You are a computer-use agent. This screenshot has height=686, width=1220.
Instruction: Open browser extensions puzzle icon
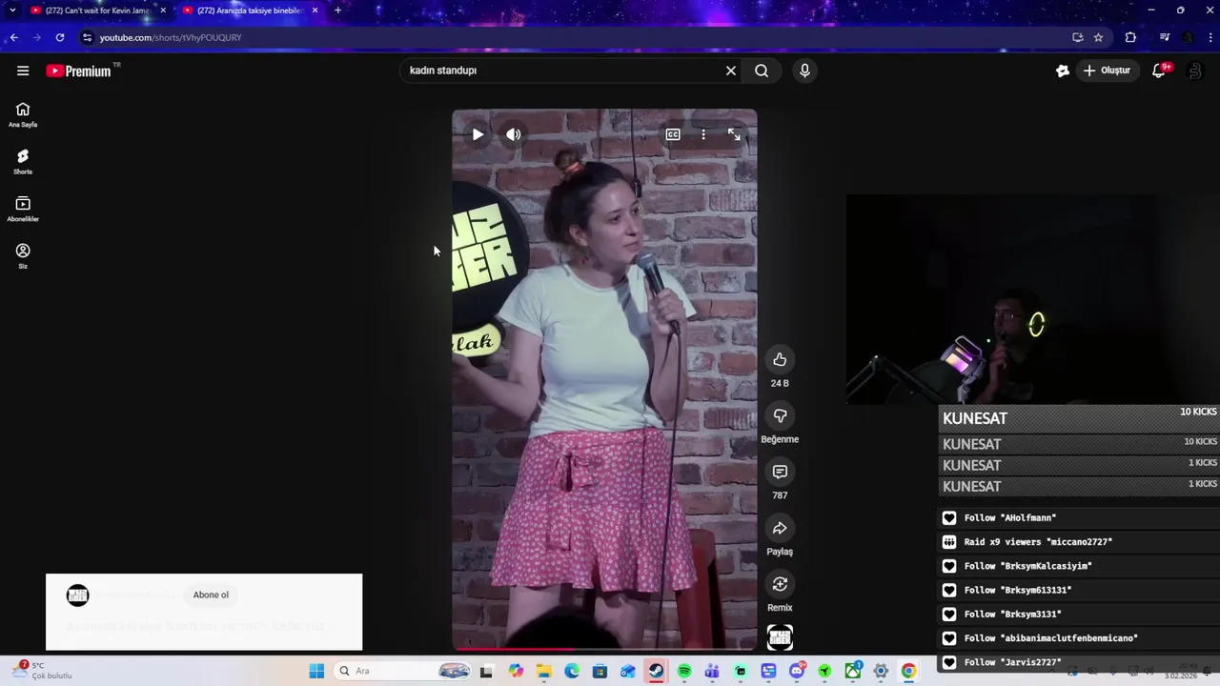[x=1130, y=37]
